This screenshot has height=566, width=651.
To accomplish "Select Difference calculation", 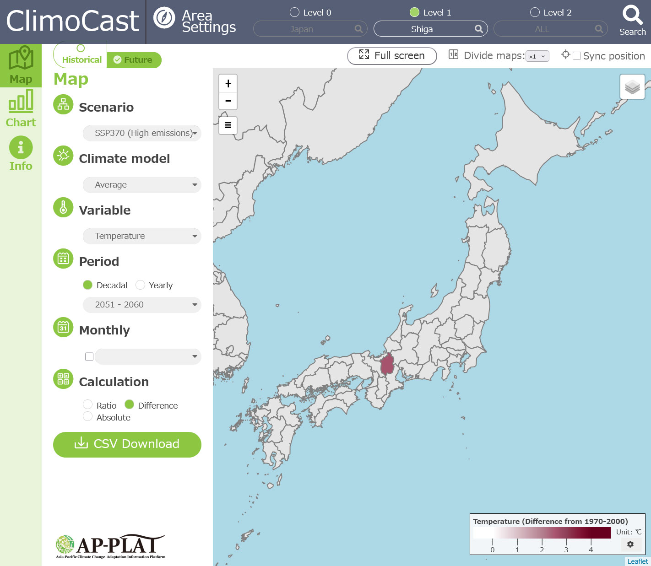I will pos(129,404).
